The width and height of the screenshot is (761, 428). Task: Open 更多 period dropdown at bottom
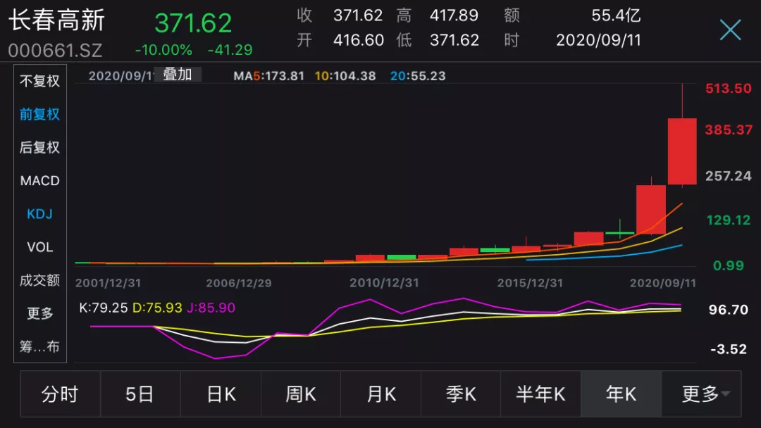tap(702, 394)
